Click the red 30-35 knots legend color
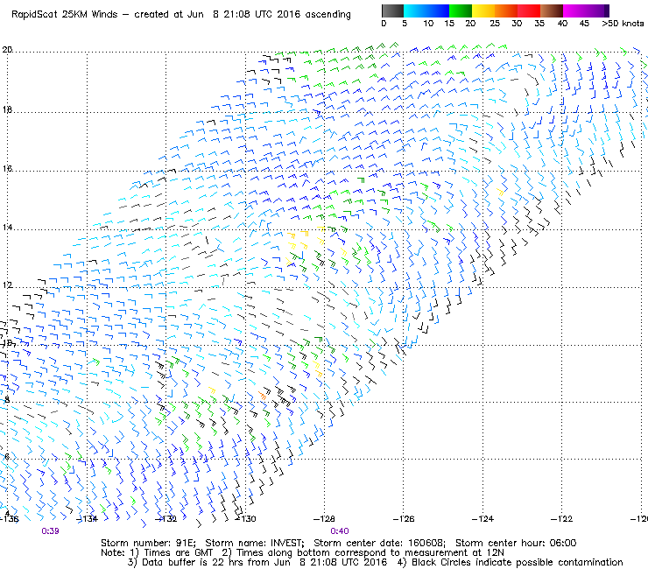Viewport: 648px width, 569px height. [529, 11]
